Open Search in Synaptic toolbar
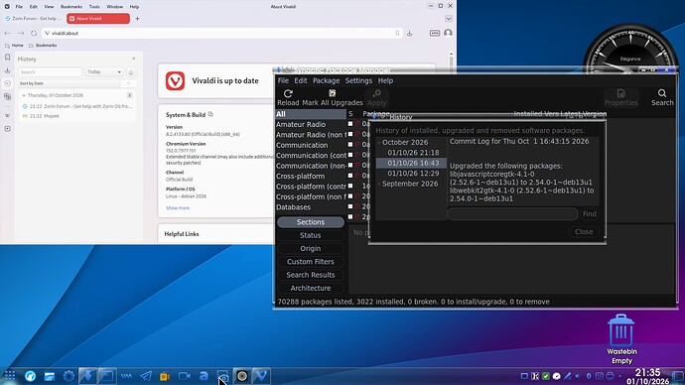This screenshot has width=685, height=385. (x=662, y=98)
